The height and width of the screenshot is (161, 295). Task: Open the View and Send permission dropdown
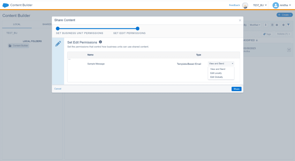221,64
